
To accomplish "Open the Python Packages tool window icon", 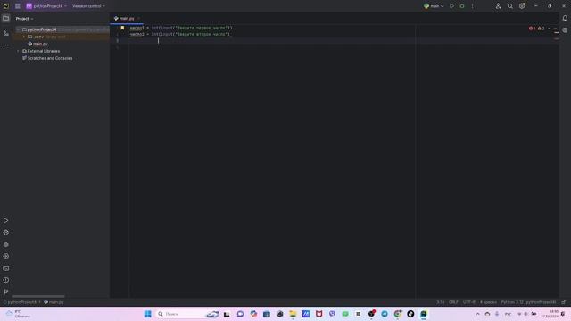I will 6,233.
